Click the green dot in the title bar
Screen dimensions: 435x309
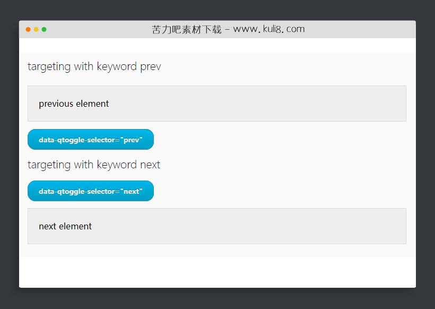click(x=44, y=29)
